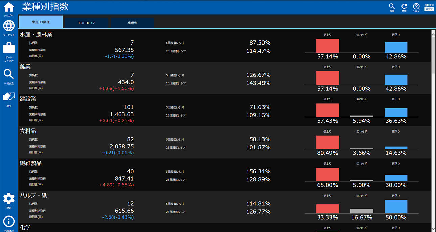Open the 設定 gear icon
Viewport: 436px width, 232px height.
(9, 199)
